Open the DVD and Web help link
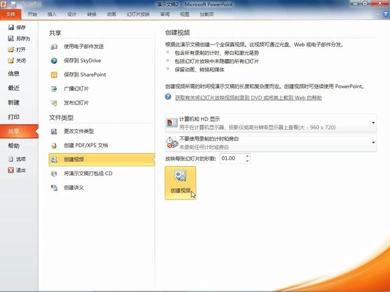 coord(248,98)
